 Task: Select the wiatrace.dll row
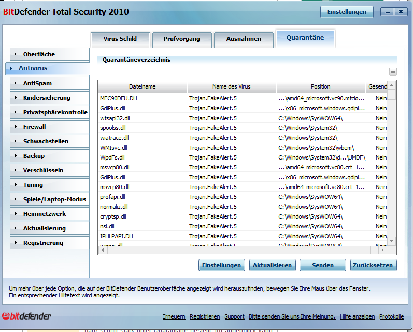click(243, 138)
